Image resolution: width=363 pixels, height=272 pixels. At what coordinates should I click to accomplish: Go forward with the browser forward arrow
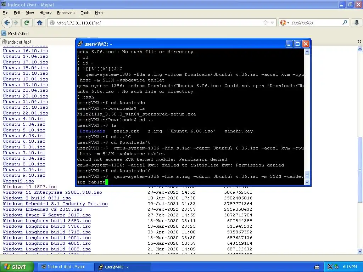tap(16, 23)
